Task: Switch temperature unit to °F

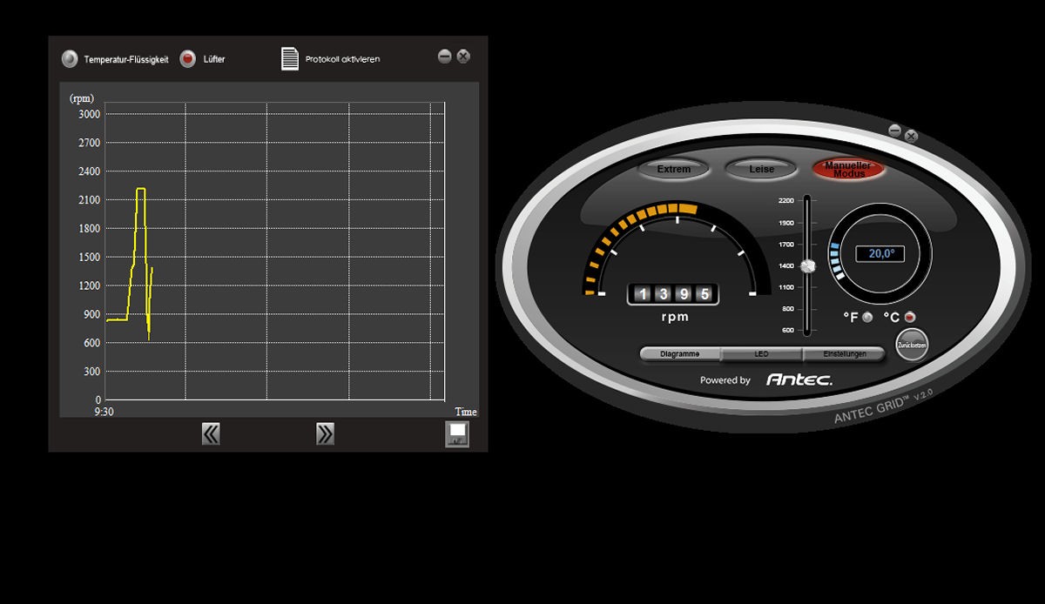Action: click(x=867, y=317)
